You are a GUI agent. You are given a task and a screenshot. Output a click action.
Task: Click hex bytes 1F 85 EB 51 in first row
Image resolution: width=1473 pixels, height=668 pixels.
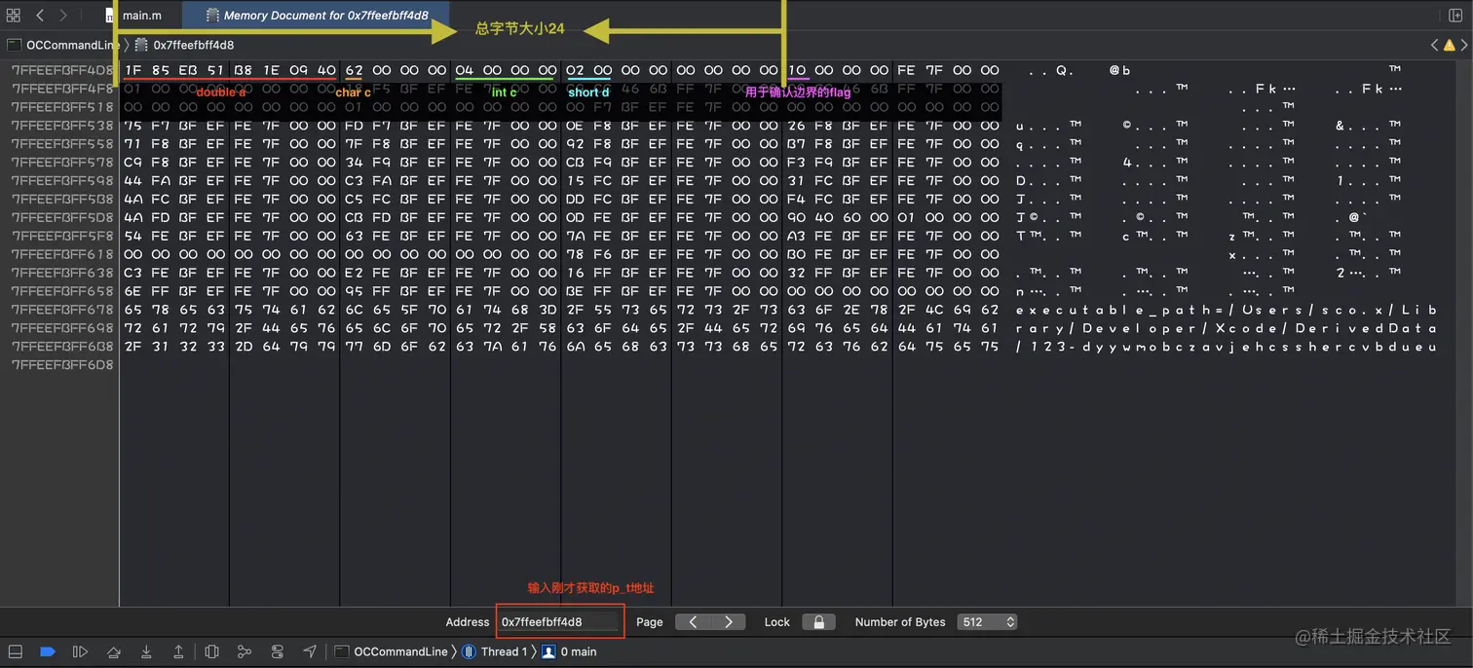pos(174,70)
